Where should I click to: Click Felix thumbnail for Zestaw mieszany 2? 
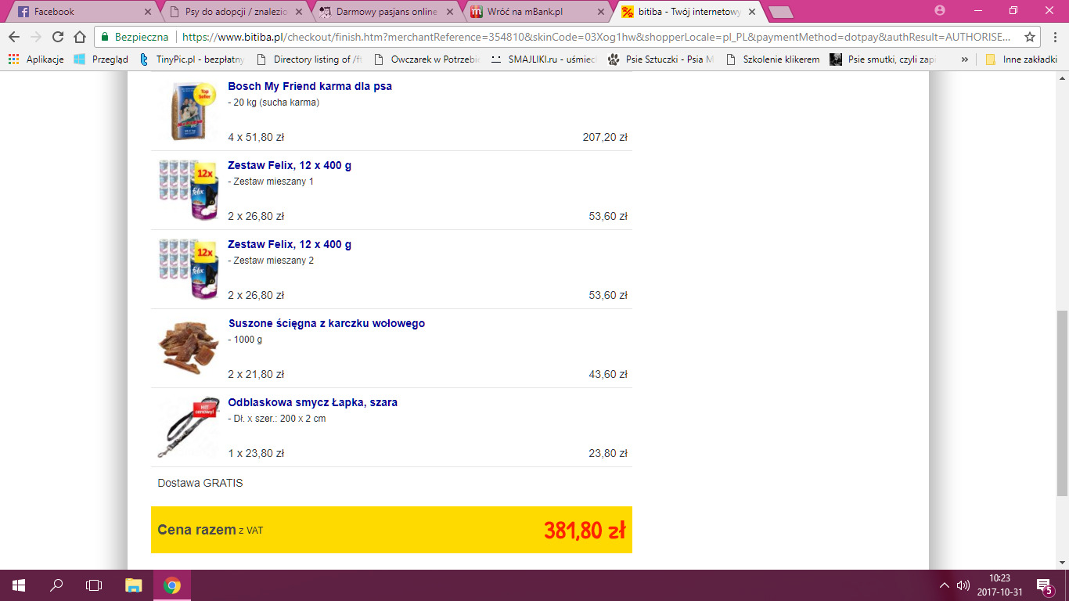(x=189, y=269)
